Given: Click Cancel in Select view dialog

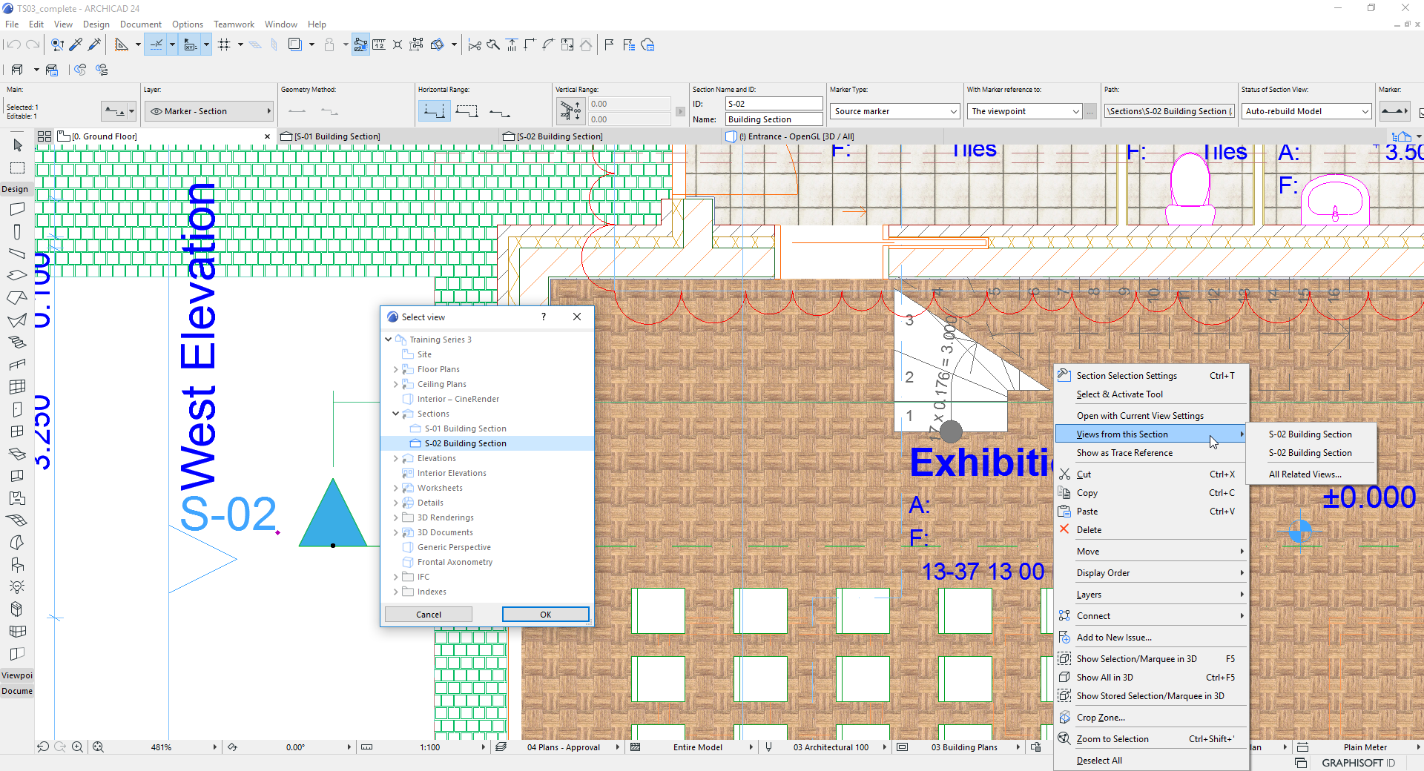Looking at the screenshot, I should click(429, 615).
